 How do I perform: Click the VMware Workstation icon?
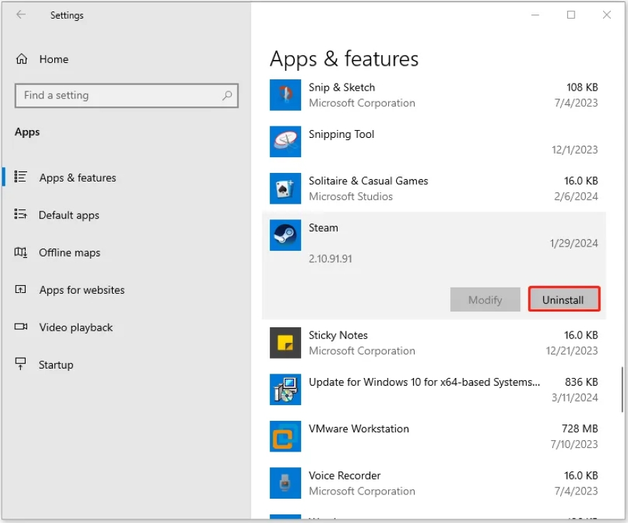(x=285, y=437)
